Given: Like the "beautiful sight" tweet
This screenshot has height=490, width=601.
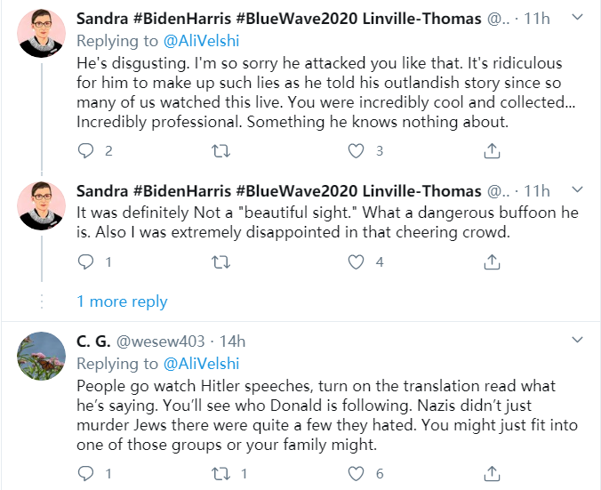Looking at the screenshot, I should click(x=357, y=261).
